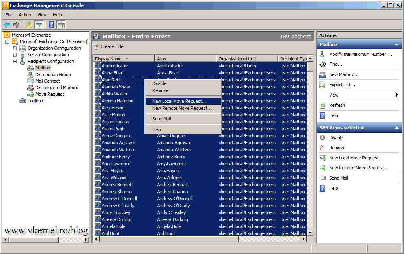The height and width of the screenshot is (254, 404).
Task: Collapse the 389 items selected section
Action: click(x=397, y=128)
